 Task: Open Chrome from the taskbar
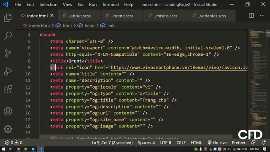(x=18, y=149)
